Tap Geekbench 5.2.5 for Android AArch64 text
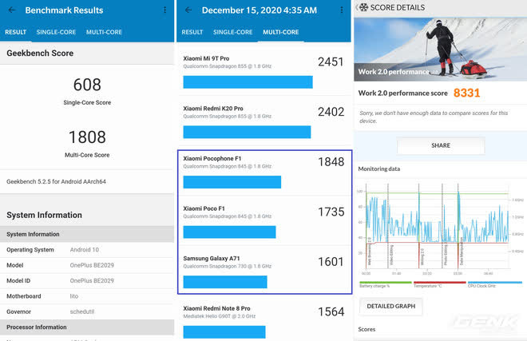The image size is (527, 341). click(x=56, y=181)
